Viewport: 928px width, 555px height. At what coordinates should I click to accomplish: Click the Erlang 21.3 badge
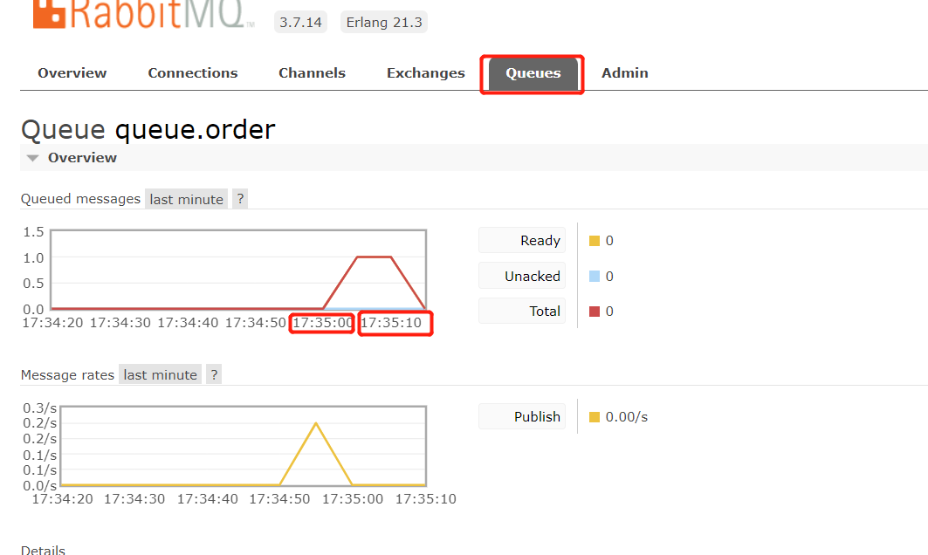(x=384, y=23)
